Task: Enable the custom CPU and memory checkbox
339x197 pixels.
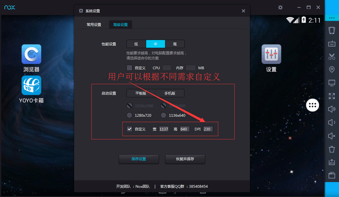Action: [129, 68]
